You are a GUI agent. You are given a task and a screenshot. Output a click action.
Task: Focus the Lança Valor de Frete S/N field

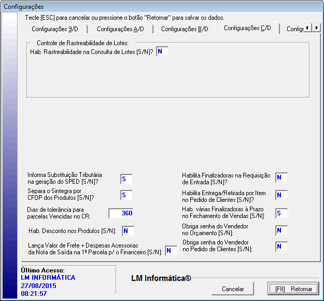pyautogui.click(x=171, y=251)
